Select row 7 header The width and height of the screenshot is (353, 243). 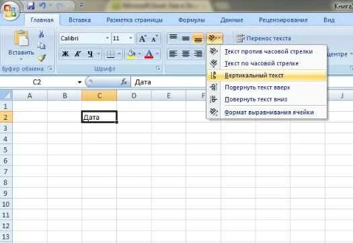pos(6,172)
